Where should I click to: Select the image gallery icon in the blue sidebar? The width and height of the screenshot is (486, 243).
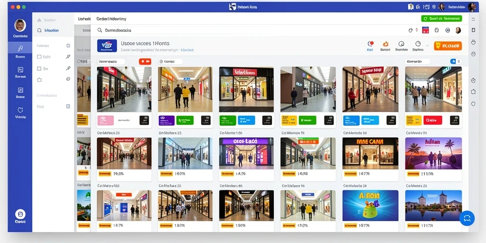click(x=20, y=69)
